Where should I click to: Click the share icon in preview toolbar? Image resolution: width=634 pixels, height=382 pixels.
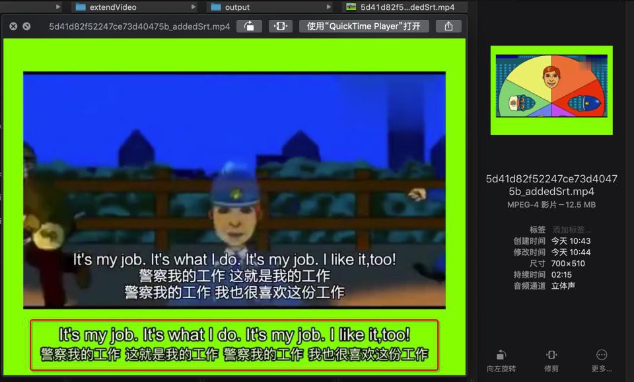coord(448,26)
